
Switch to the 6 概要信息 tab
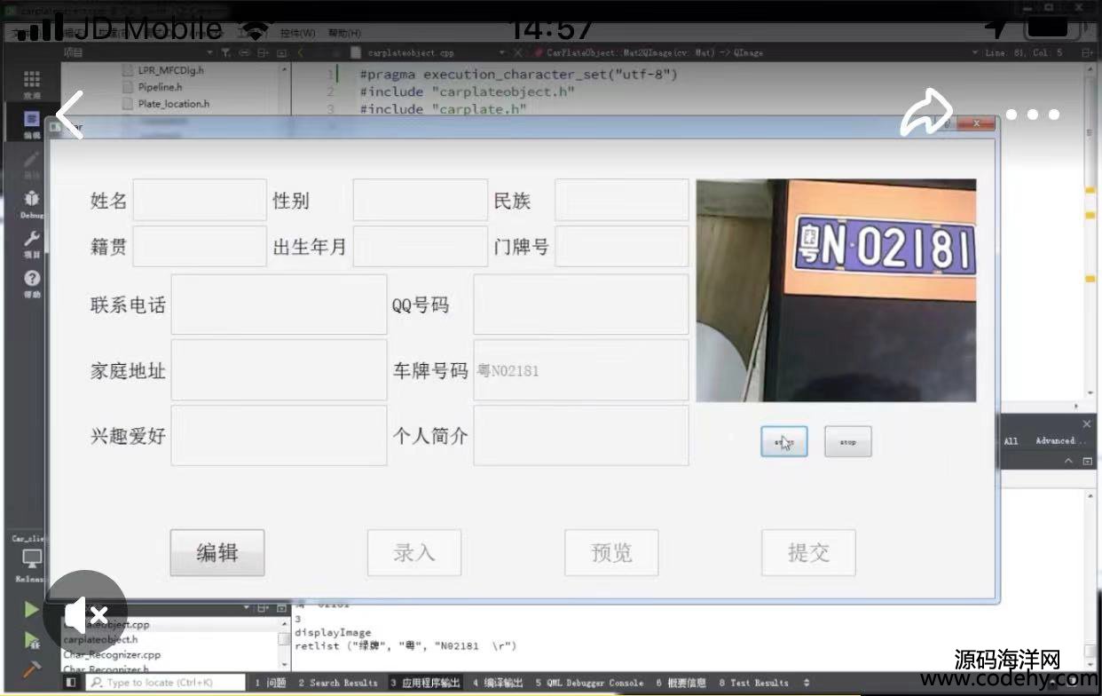tap(681, 683)
